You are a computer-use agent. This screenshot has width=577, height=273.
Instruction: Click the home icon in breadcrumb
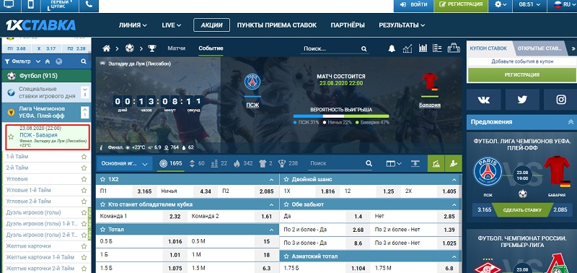pos(106,48)
